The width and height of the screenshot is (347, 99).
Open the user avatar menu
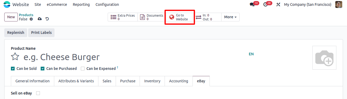point(338,4)
